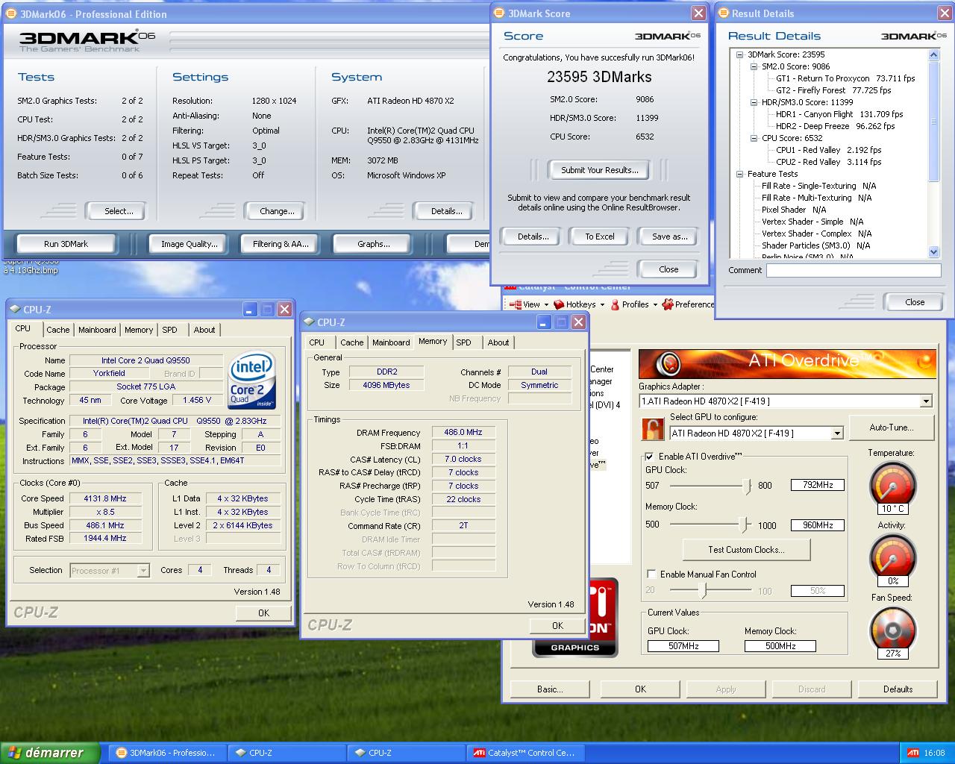Open Filtering & AA settings

point(281,244)
